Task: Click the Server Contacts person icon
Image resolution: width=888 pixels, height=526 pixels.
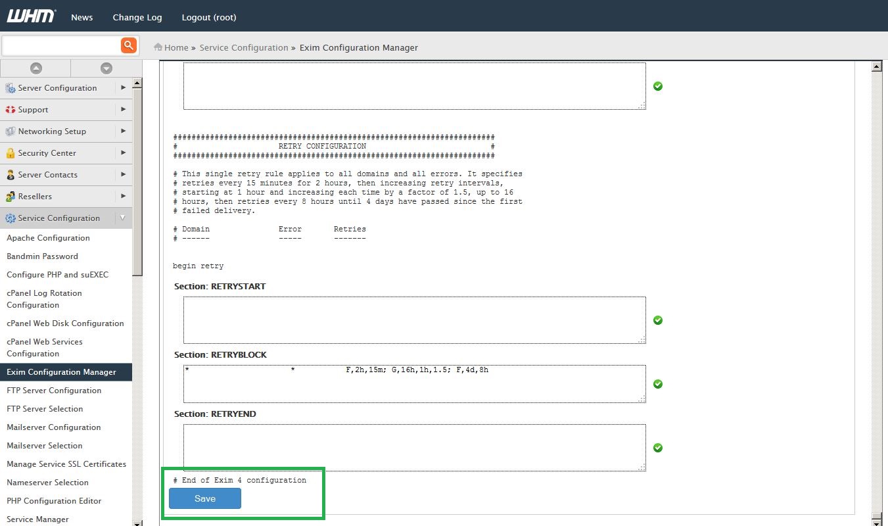Action: (x=11, y=175)
